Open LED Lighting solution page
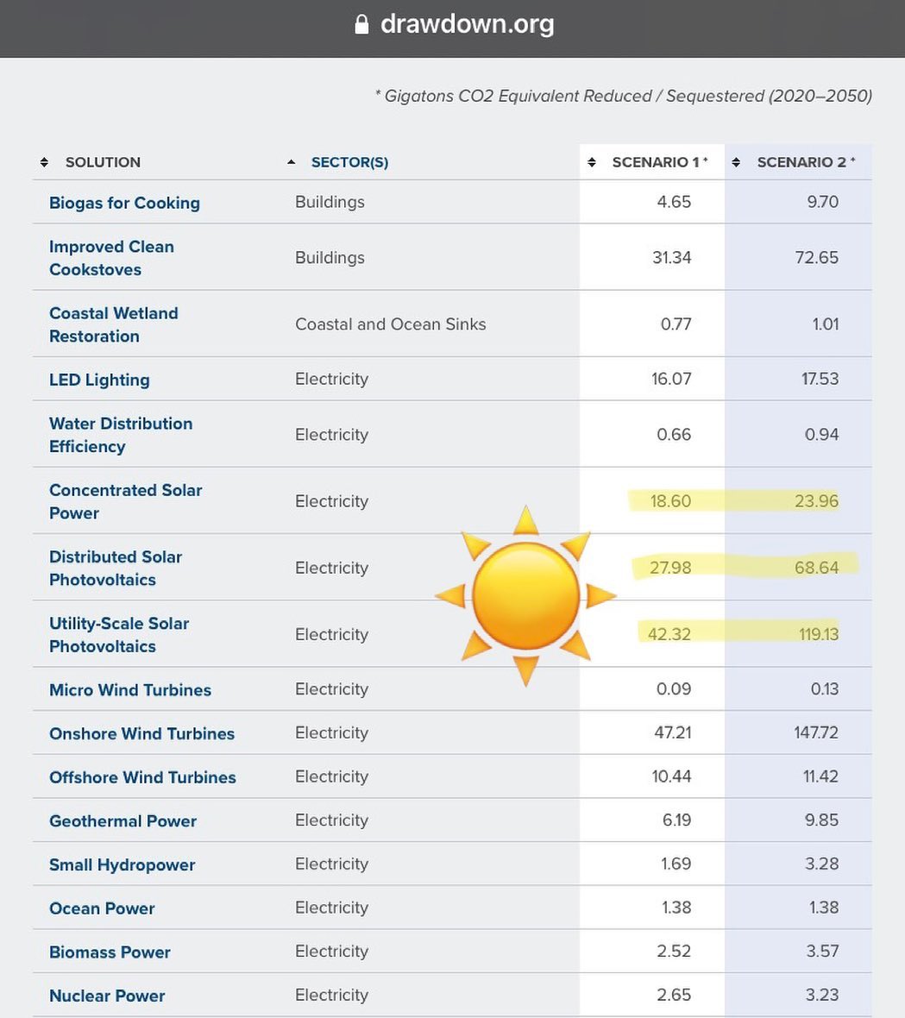 (99, 380)
